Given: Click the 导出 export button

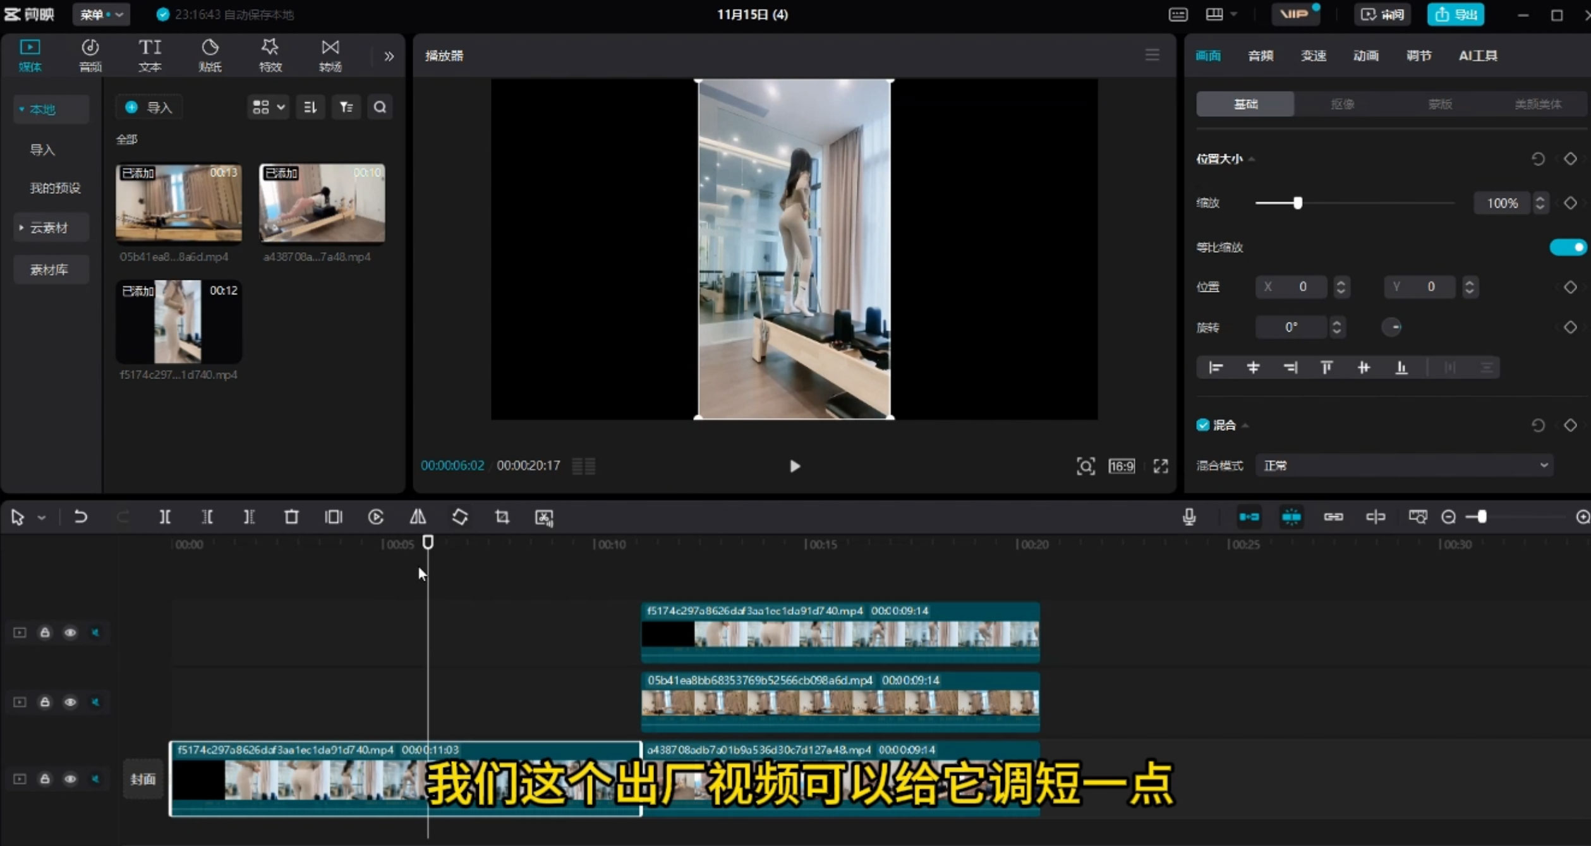Looking at the screenshot, I should [1455, 14].
